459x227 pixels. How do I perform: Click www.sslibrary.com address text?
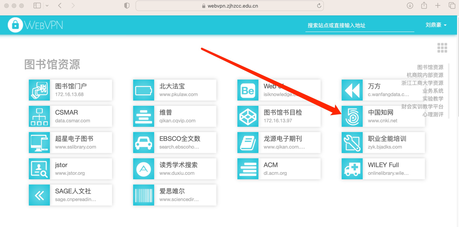pyautogui.click(x=75, y=147)
